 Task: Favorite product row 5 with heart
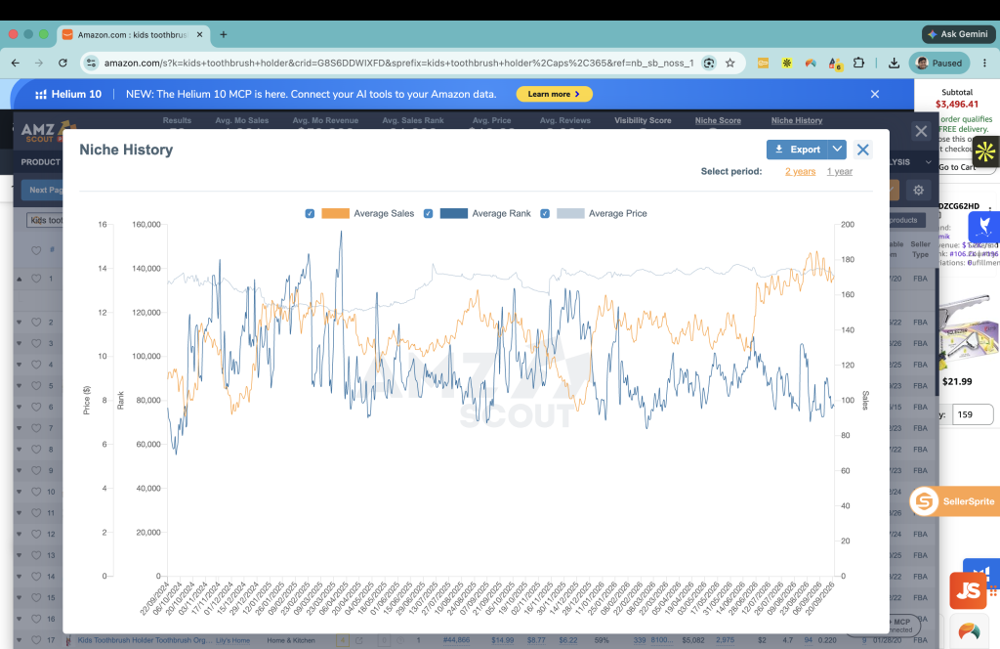coord(36,385)
